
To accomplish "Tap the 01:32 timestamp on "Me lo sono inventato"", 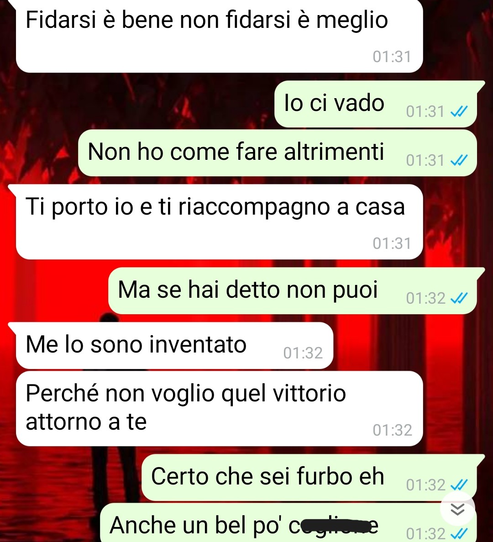I will click(x=303, y=353).
